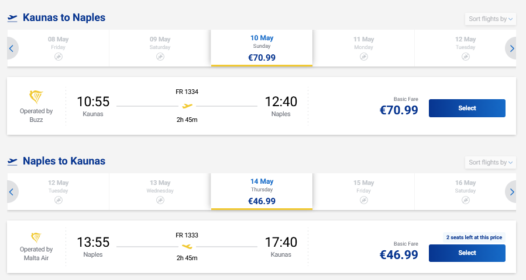Show later return dates with right arrow

(512, 192)
